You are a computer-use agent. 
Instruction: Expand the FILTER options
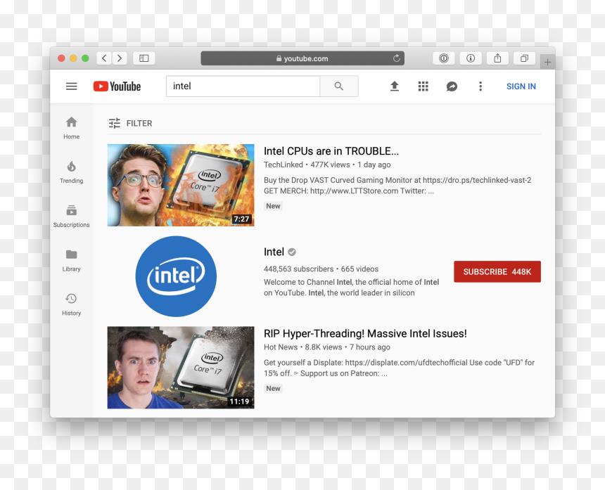click(x=130, y=123)
